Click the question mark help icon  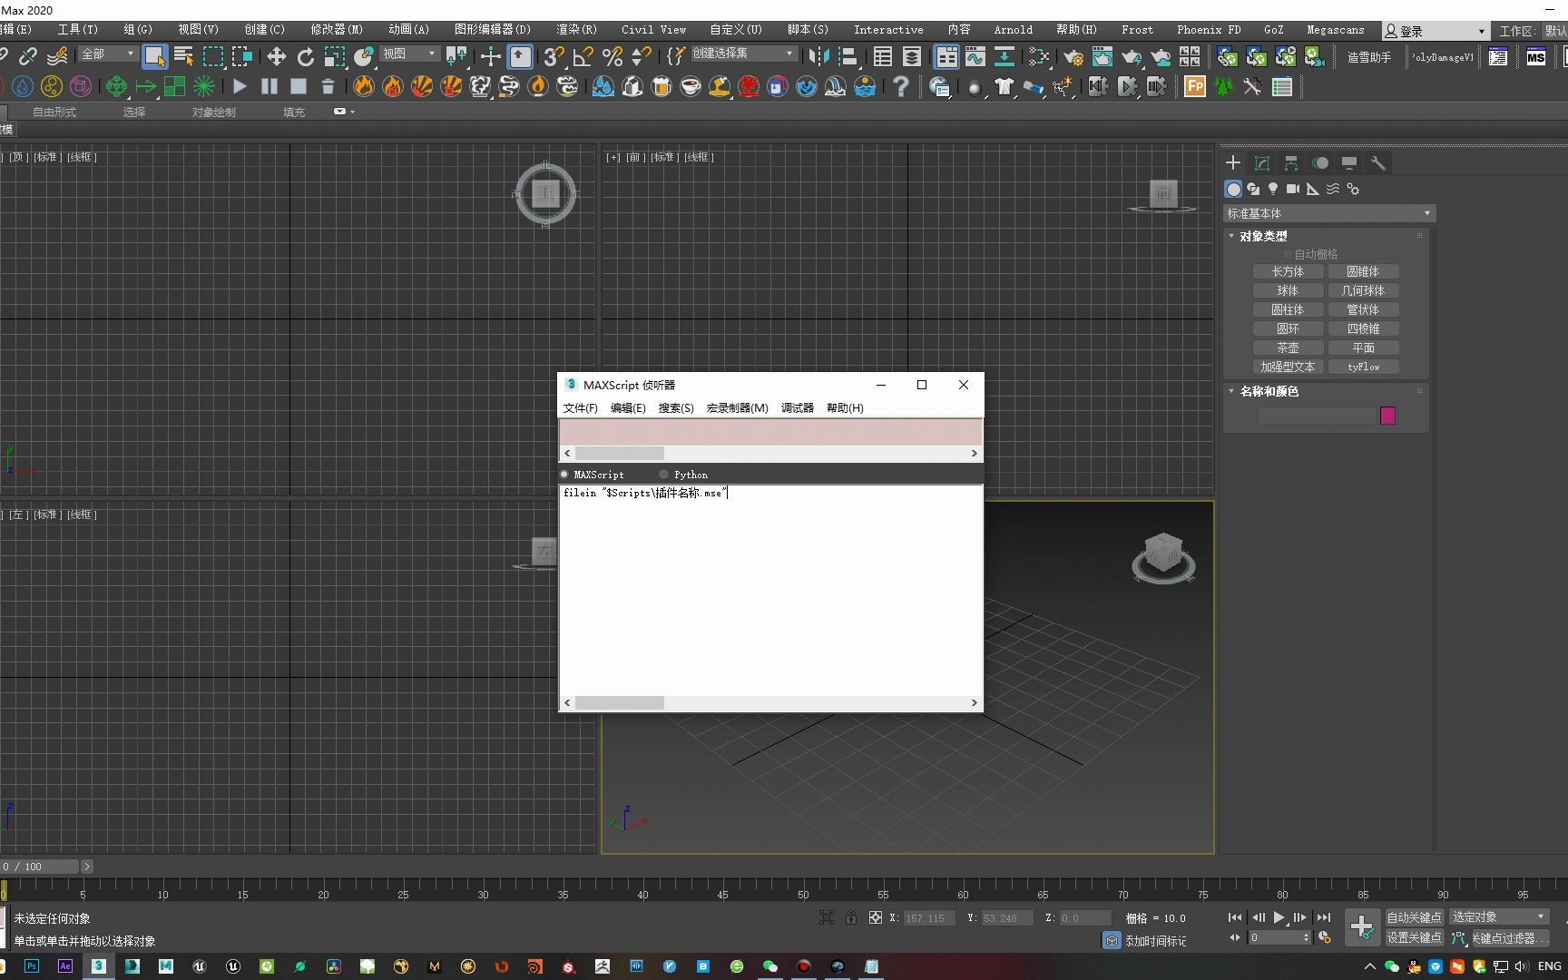tap(900, 86)
